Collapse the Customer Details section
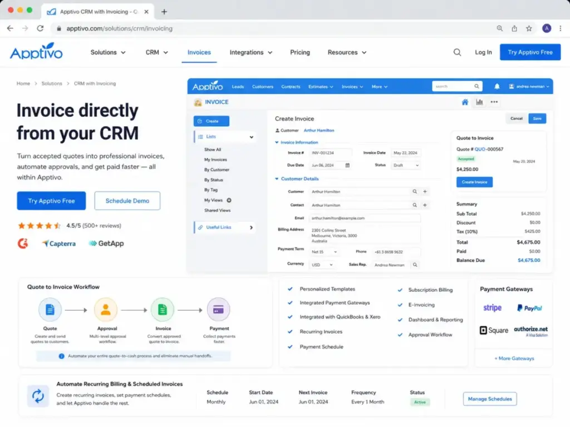The height and width of the screenshot is (427, 570). 277,178
